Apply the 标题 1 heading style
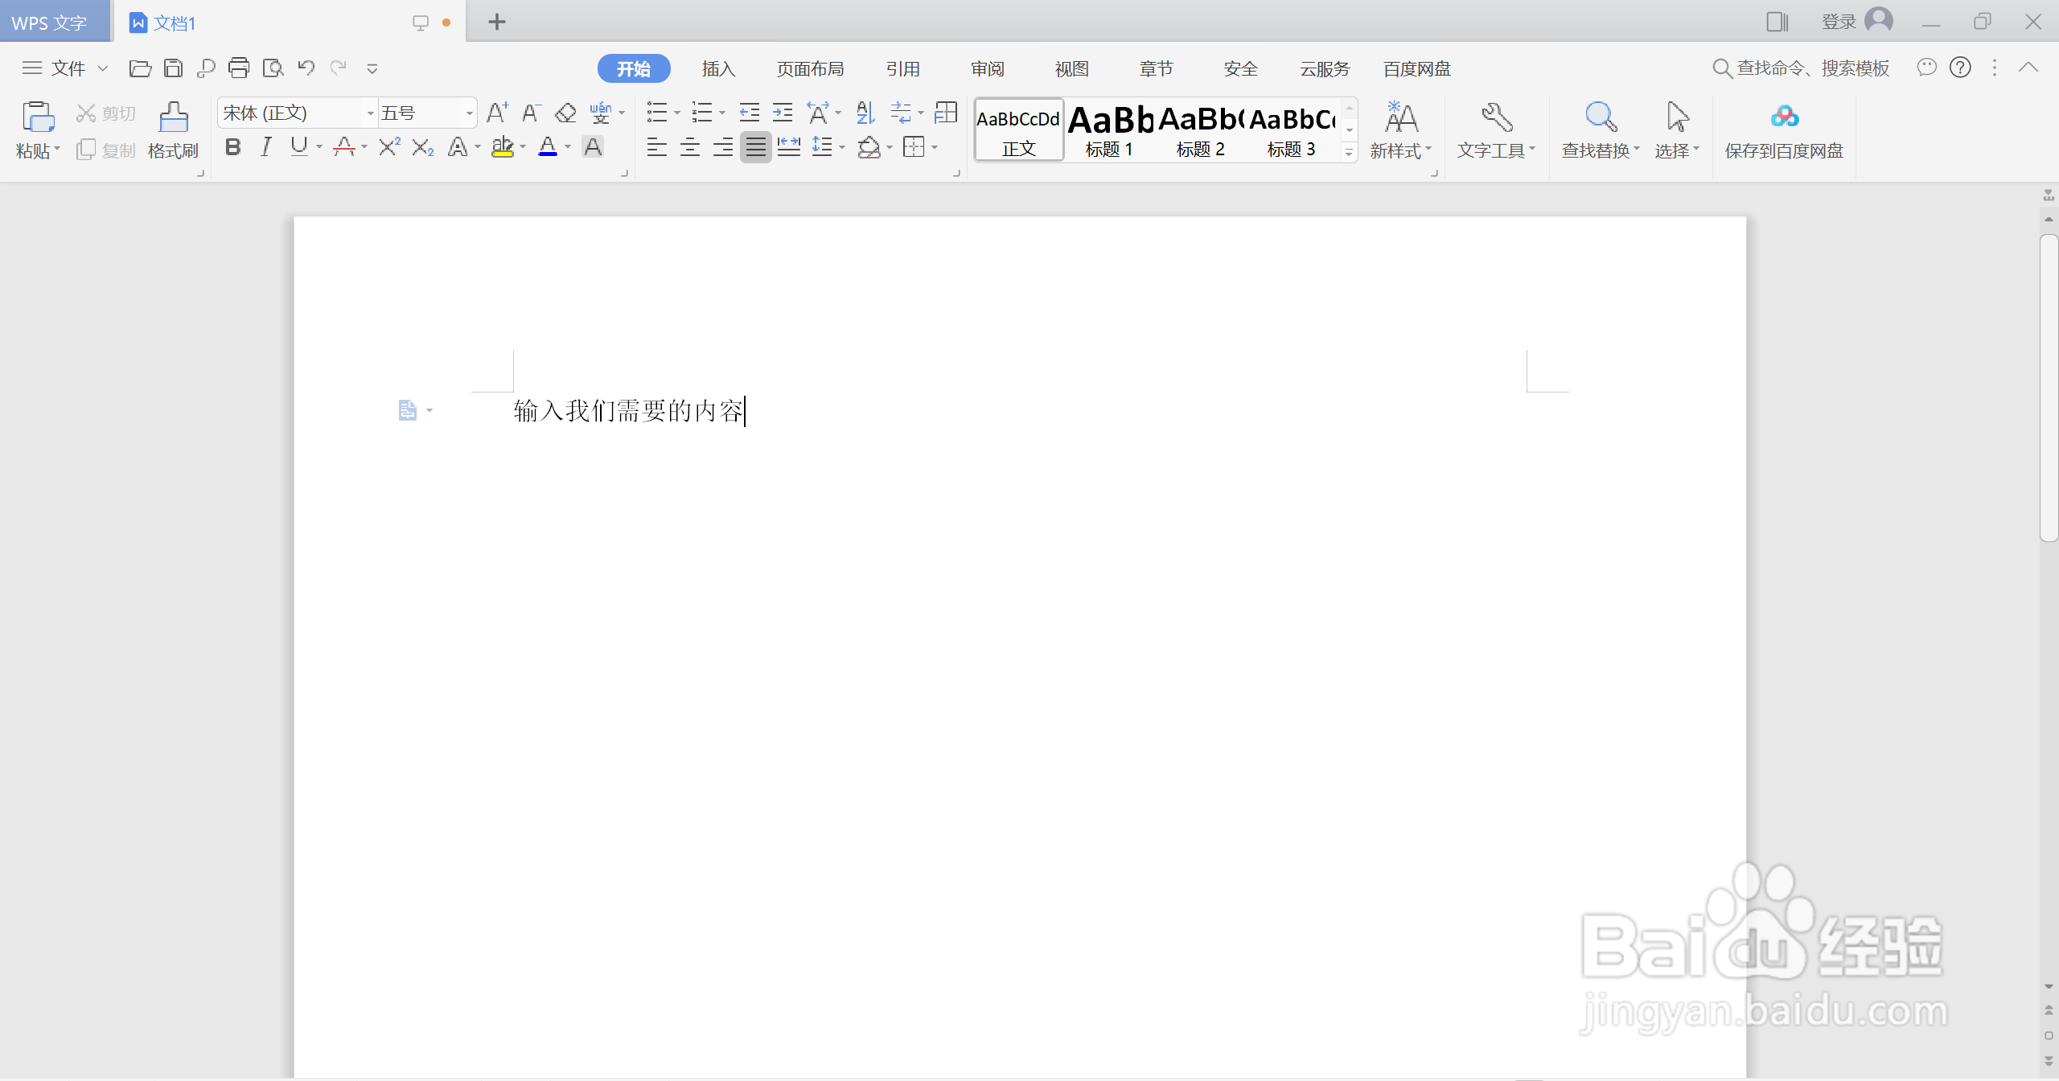The image size is (2059, 1081). coord(1109,130)
